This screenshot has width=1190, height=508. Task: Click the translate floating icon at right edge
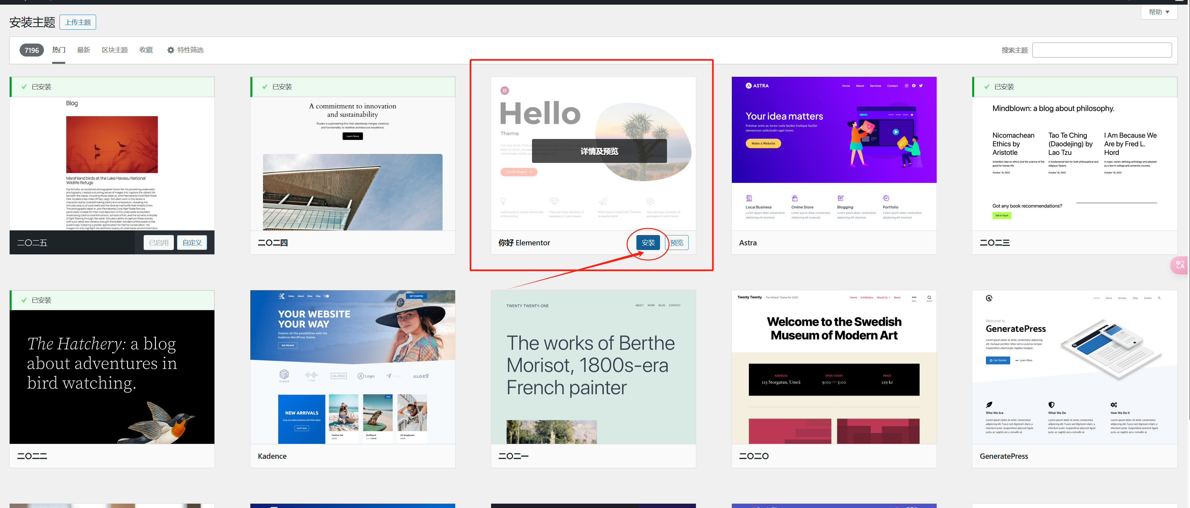coord(1180,265)
